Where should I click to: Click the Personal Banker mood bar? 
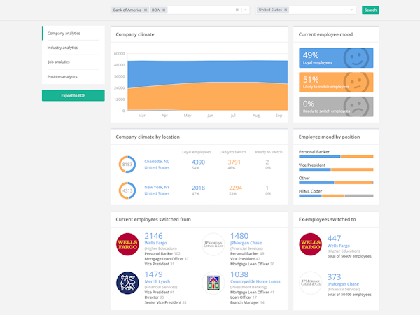click(x=336, y=157)
